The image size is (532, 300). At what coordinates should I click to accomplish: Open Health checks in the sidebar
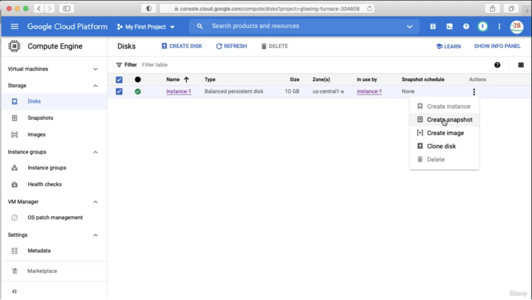tap(44, 184)
